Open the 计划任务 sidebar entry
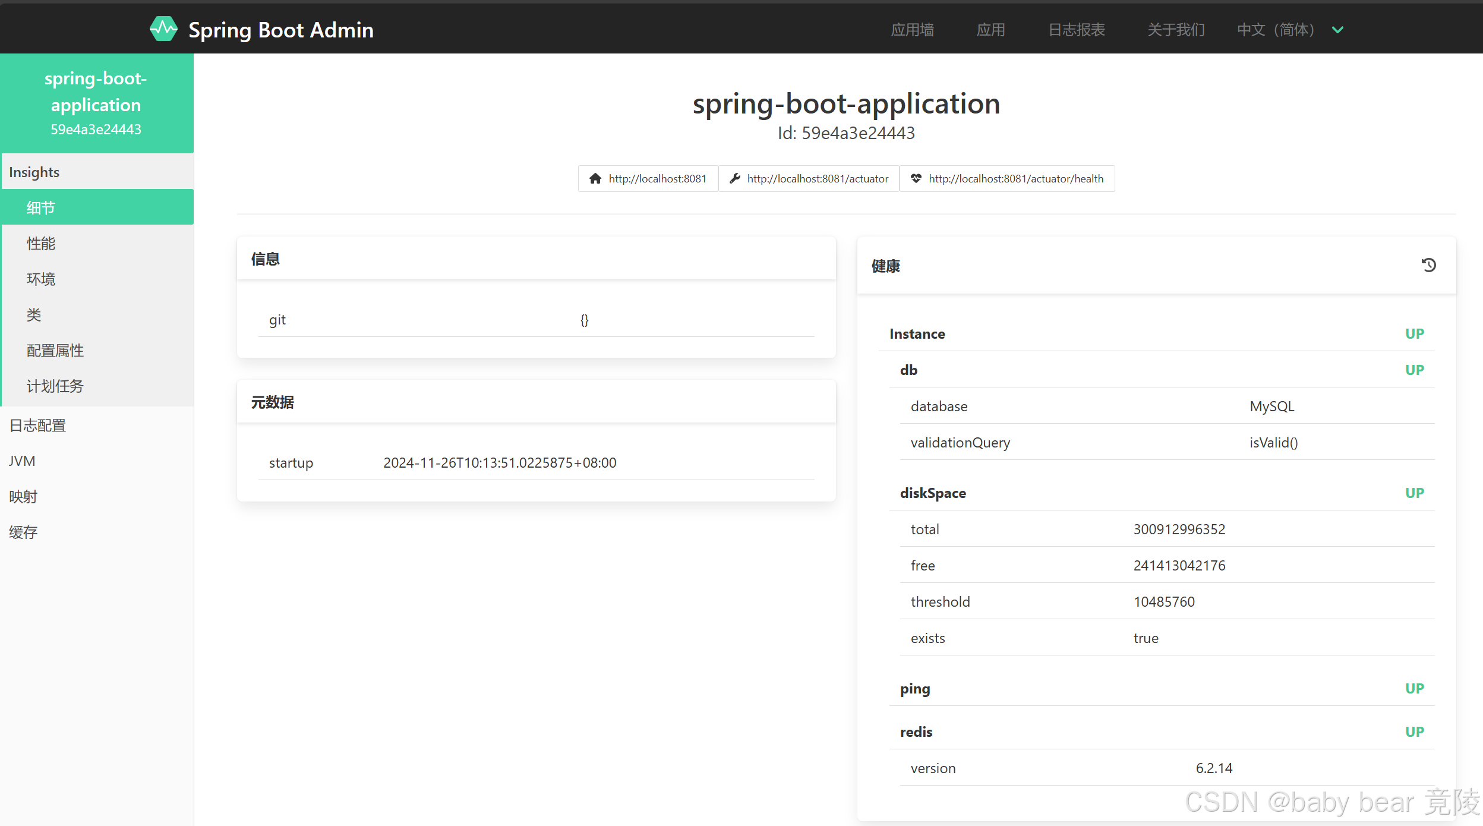This screenshot has width=1483, height=826. tap(55, 386)
